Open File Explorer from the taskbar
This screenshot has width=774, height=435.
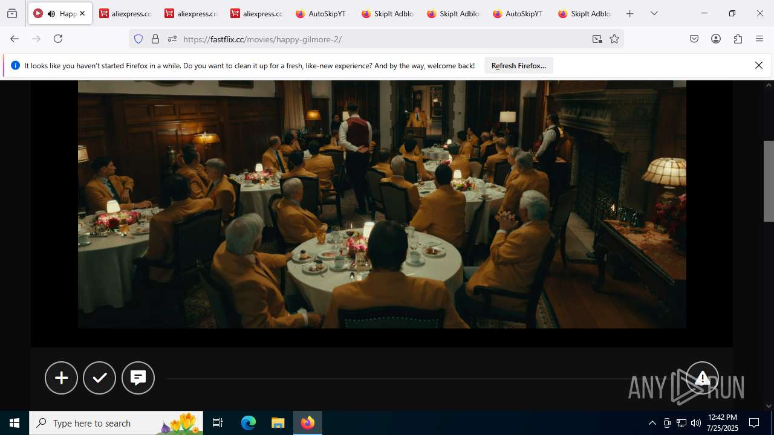[x=278, y=423]
